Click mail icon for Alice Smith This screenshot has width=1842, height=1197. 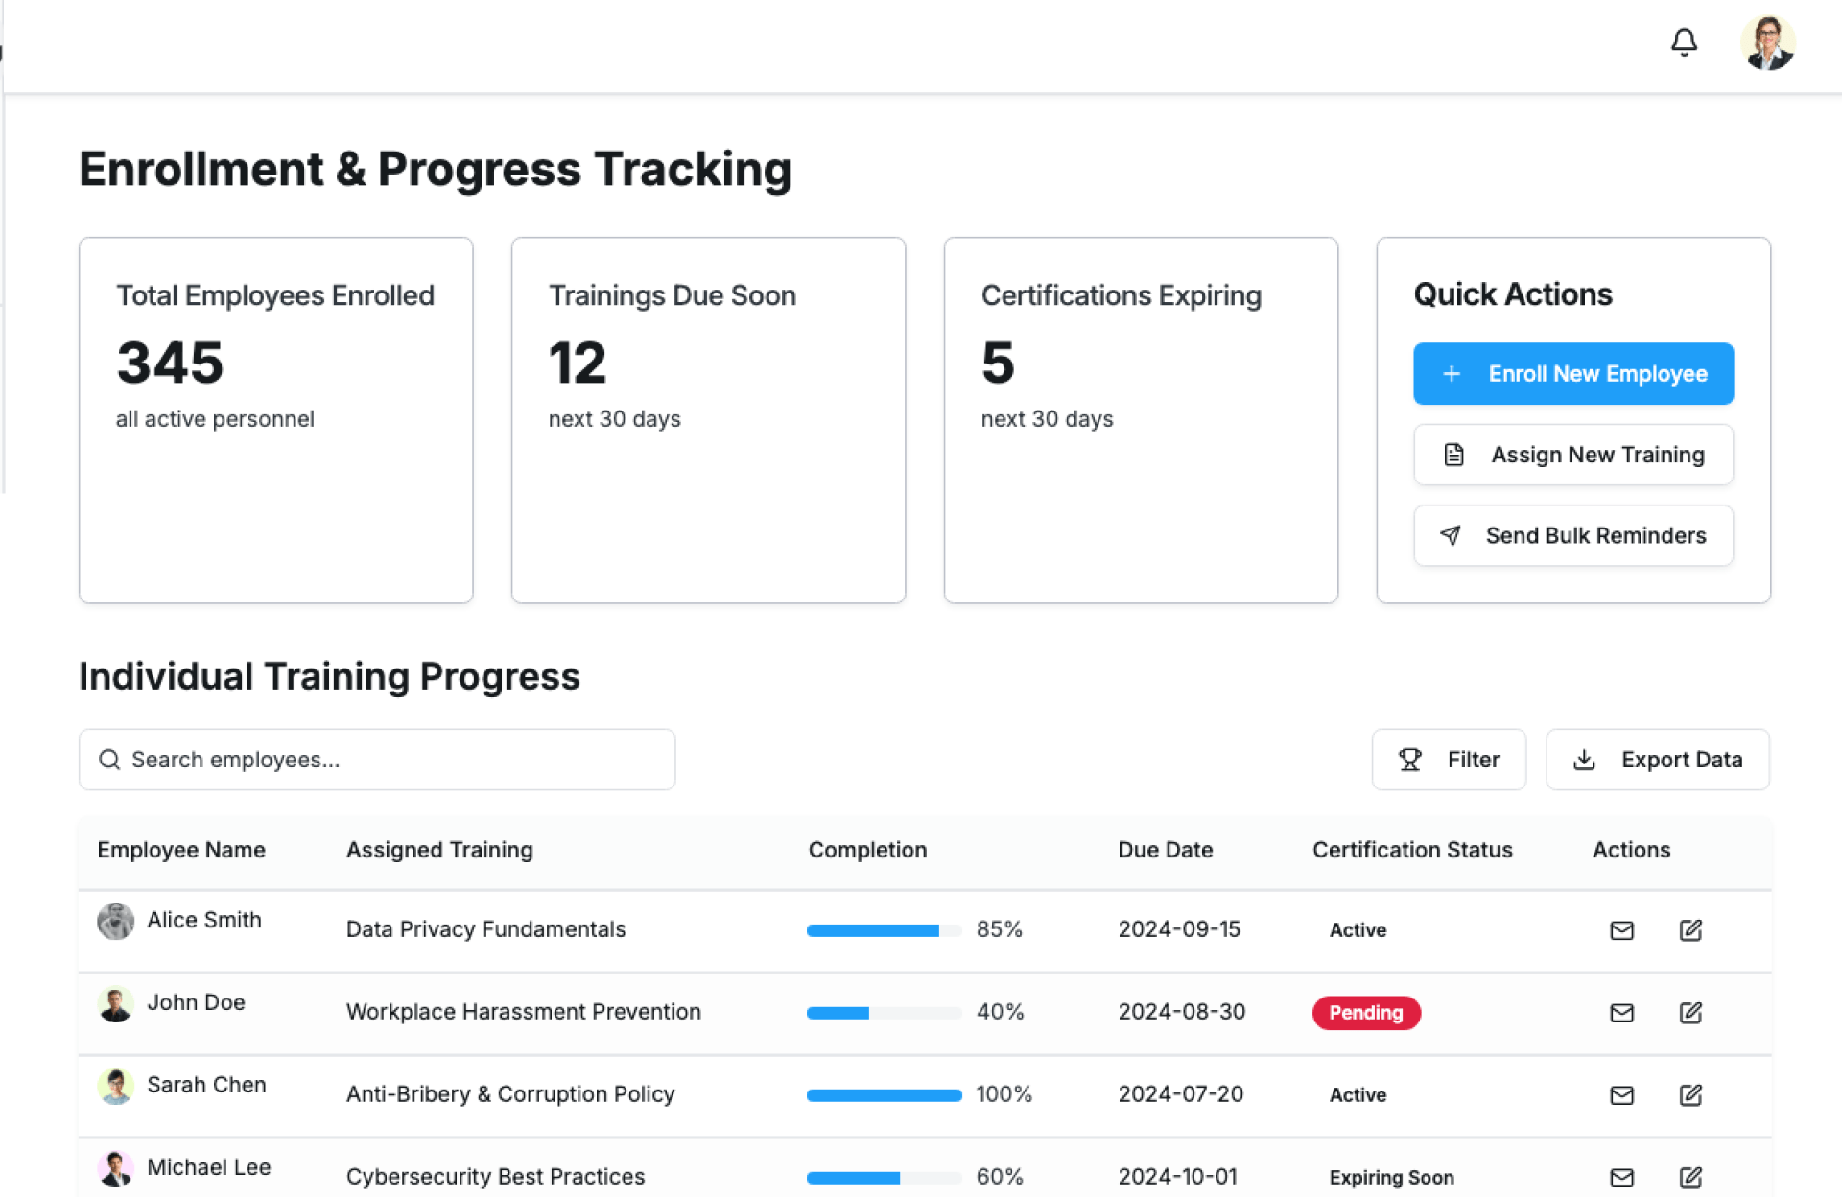[x=1621, y=930]
